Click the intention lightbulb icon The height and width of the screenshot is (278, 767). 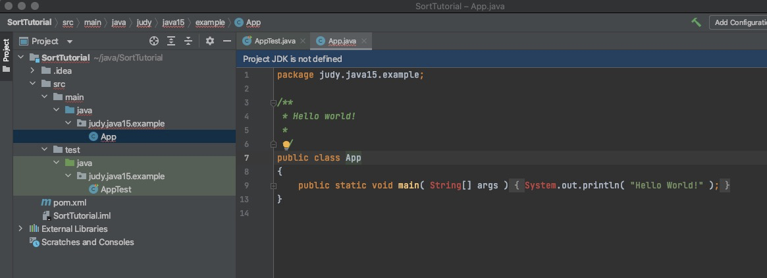(x=287, y=144)
